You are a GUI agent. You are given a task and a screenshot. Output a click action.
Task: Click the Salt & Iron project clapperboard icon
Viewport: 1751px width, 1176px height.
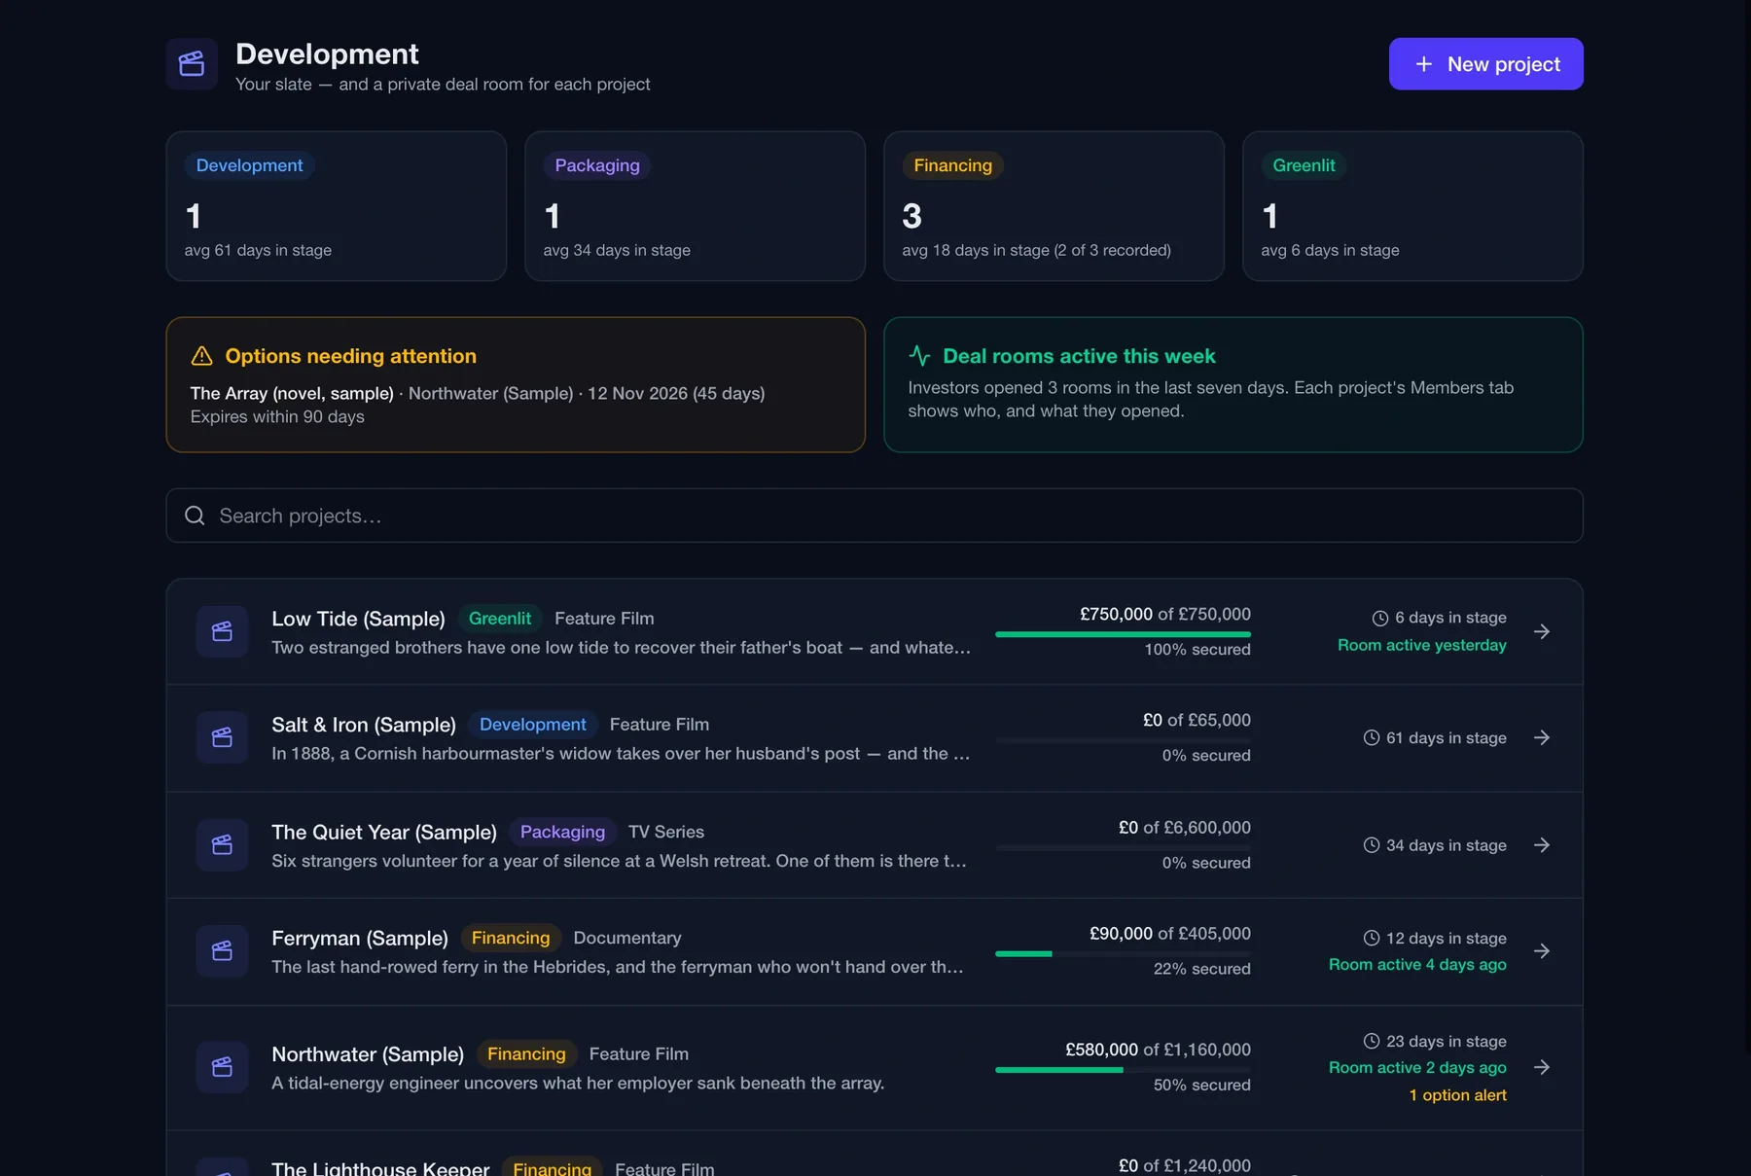222,737
